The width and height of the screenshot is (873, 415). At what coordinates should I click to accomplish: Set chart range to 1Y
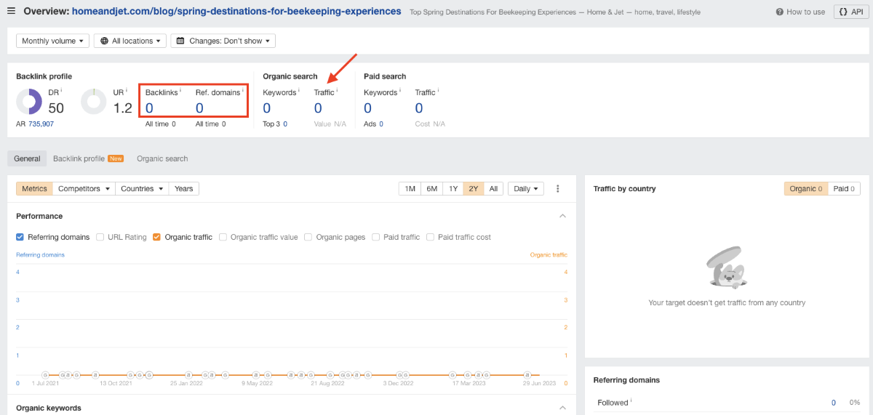(453, 188)
